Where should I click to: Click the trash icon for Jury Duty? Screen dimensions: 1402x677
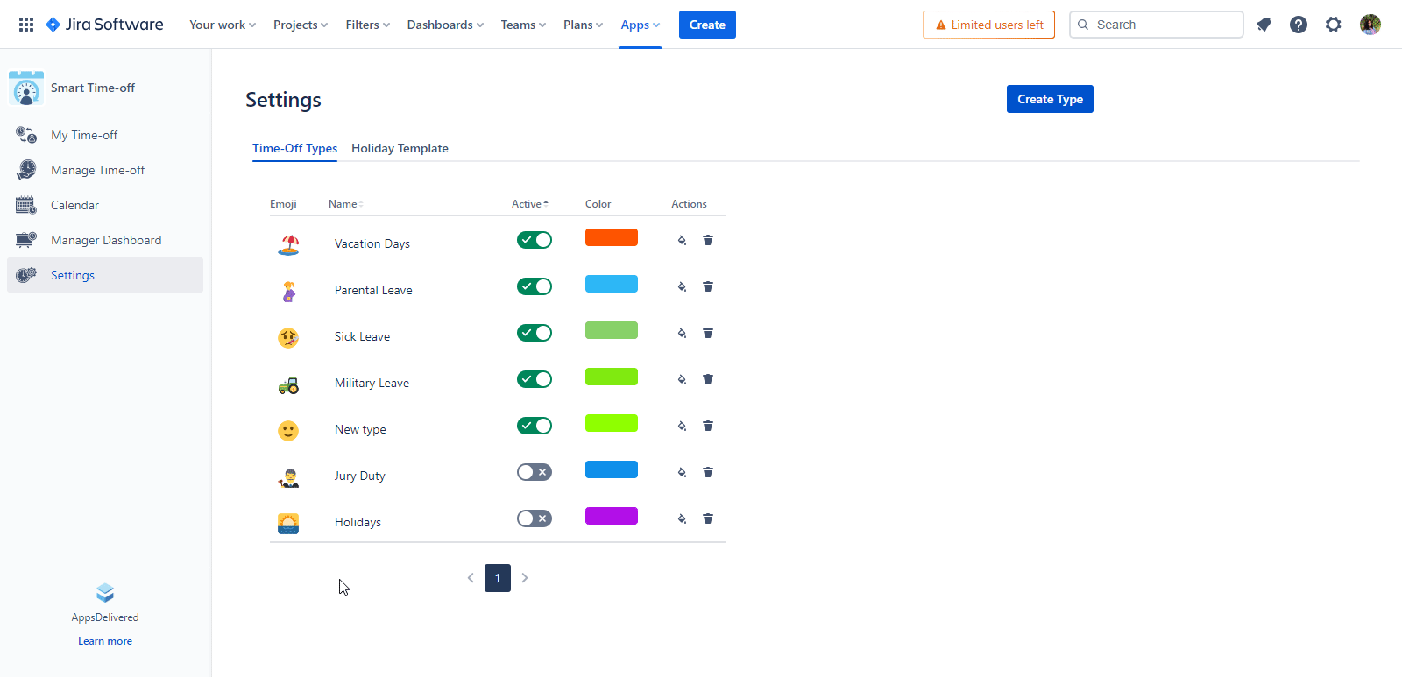coord(708,472)
